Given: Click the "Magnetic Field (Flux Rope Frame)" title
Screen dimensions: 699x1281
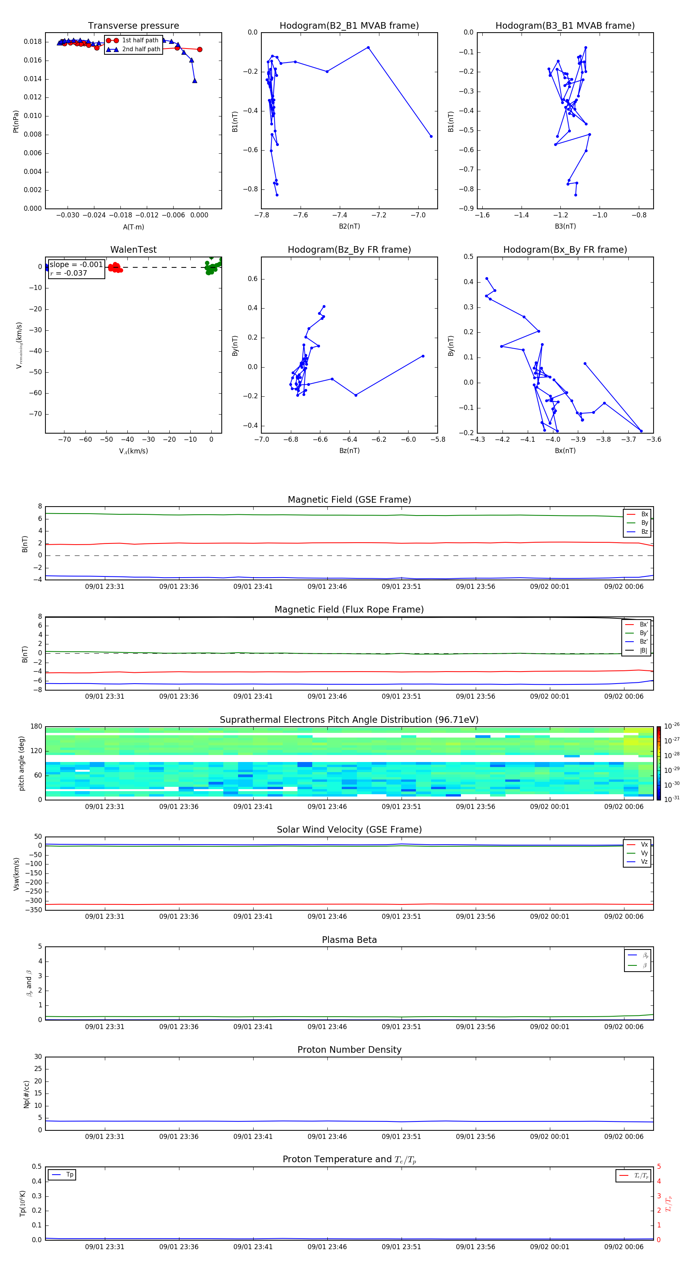Looking at the screenshot, I should (x=349, y=610).
